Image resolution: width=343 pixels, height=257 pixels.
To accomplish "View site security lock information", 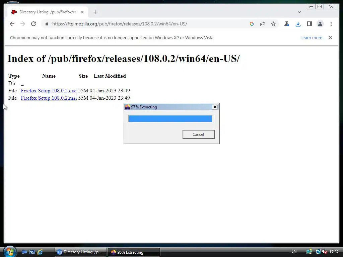I will point(47,24).
